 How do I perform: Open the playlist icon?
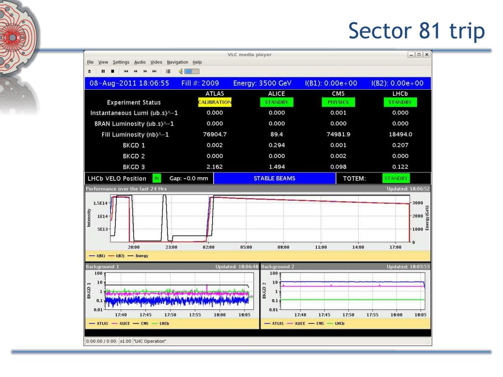(x=168, y=71)
